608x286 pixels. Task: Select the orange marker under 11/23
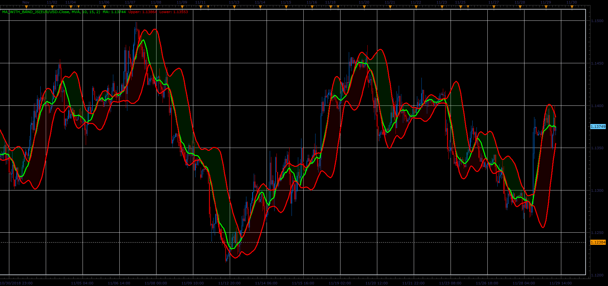[442, 6]
